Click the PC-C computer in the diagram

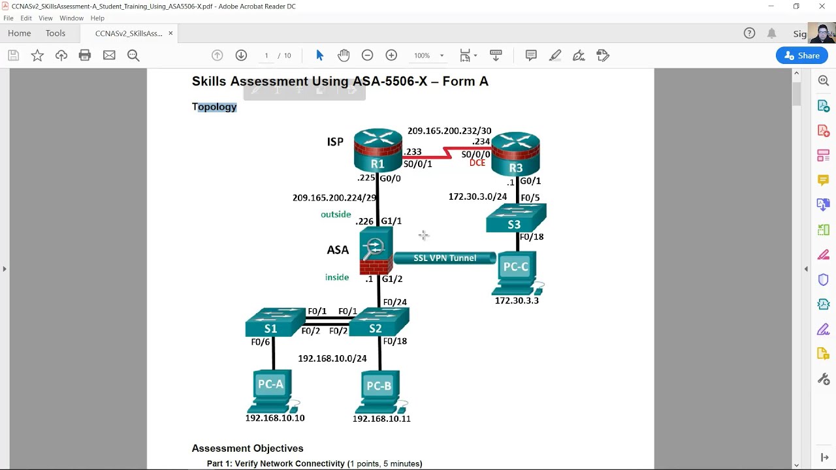(x=519, y=274)
